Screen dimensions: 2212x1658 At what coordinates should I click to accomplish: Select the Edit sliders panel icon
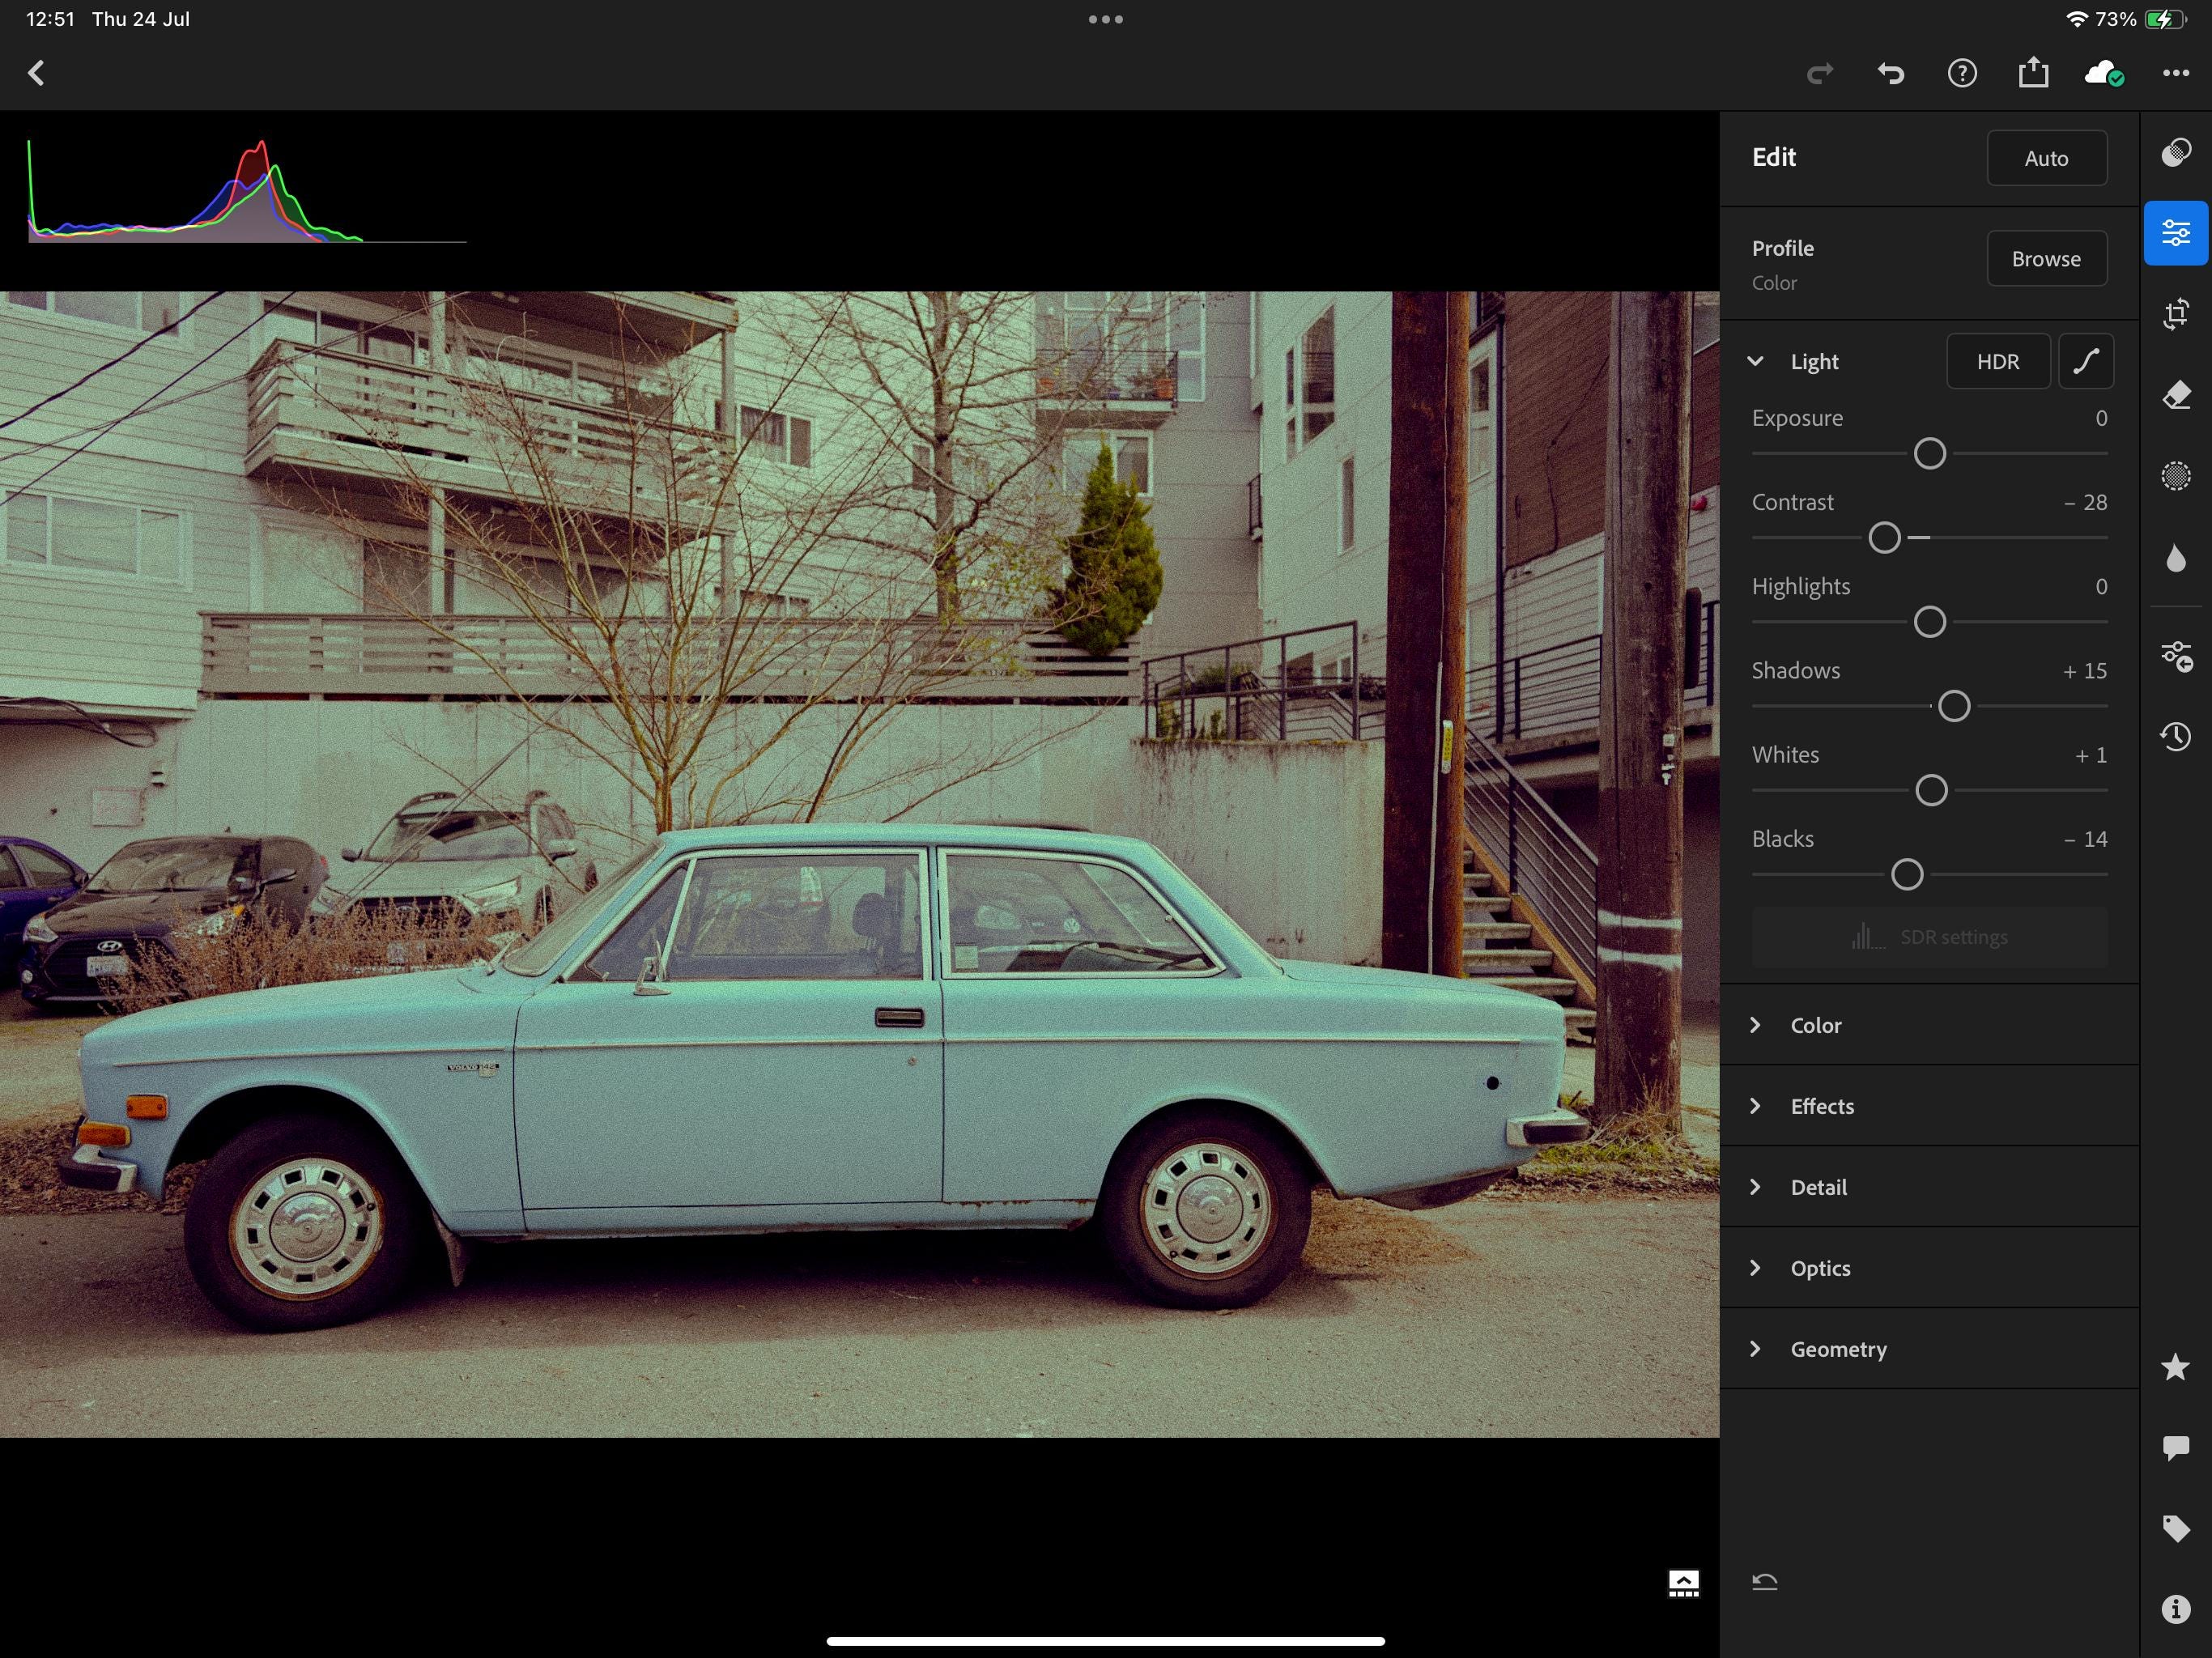tap(2176, 233)
